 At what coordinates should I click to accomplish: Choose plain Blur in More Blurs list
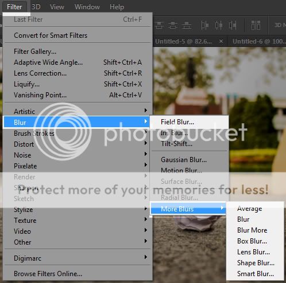tap(255, 219)
